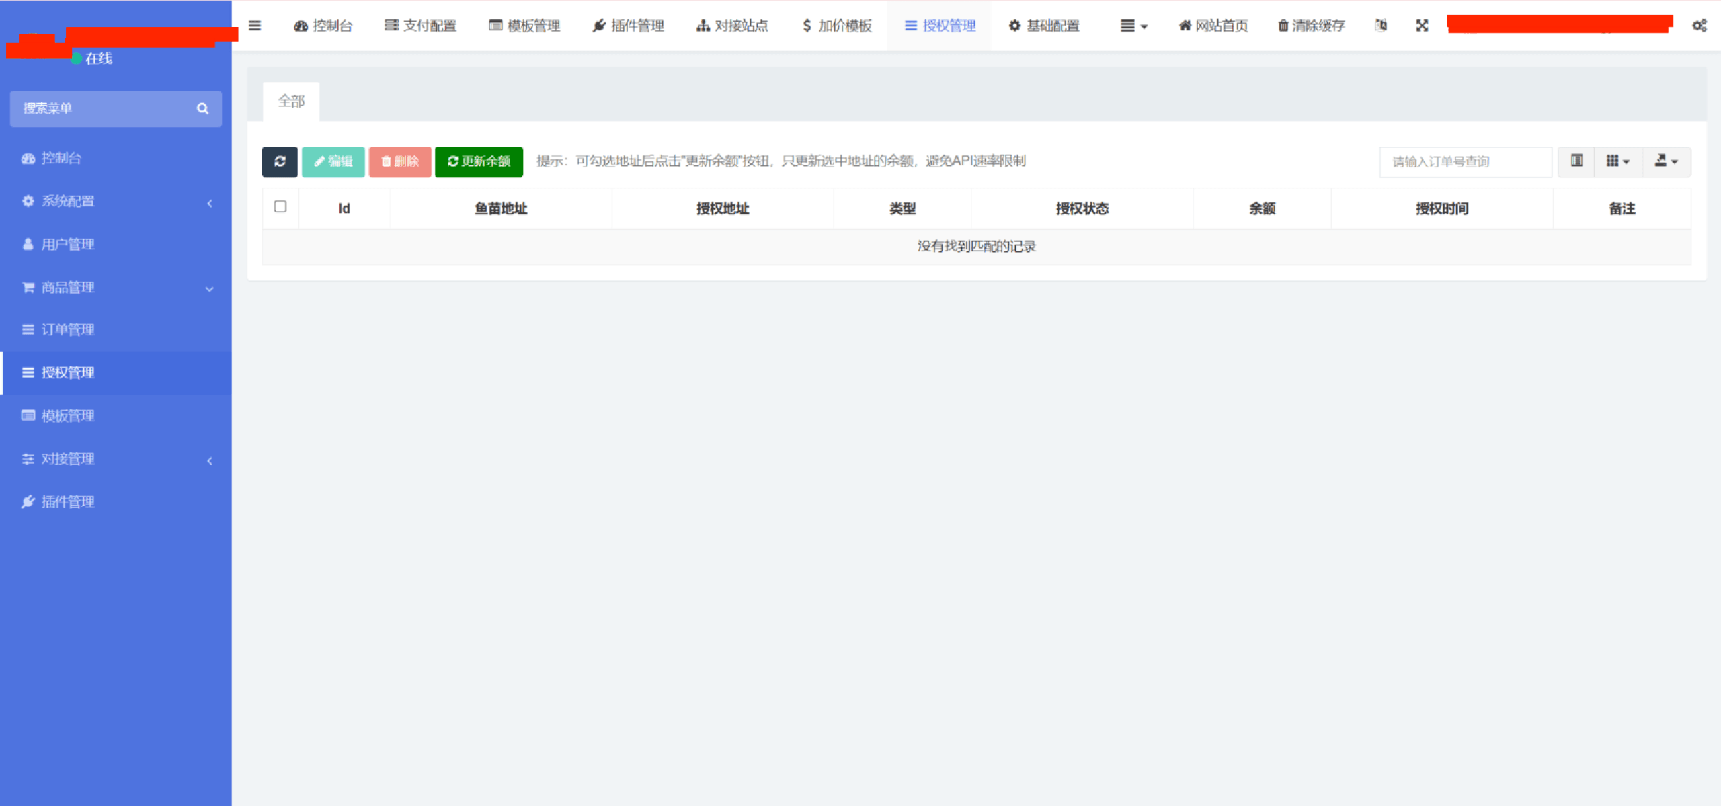
Task: Click the 删除 delete button
Action: [399, 161]
